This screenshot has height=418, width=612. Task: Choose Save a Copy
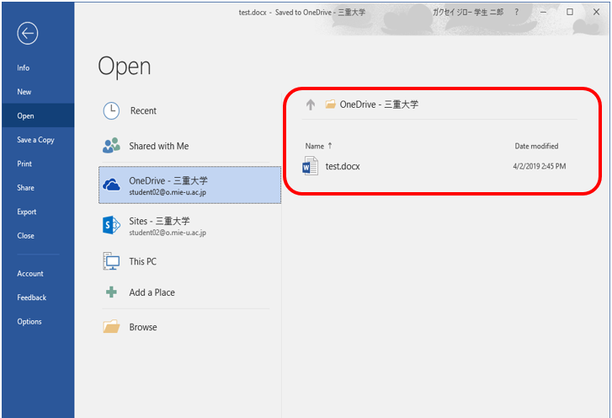pyautogui.click(x=38, y=140)
